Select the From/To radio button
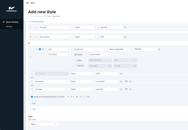The height and width of the screenshot is (130, 188). [x=75, y=66]
